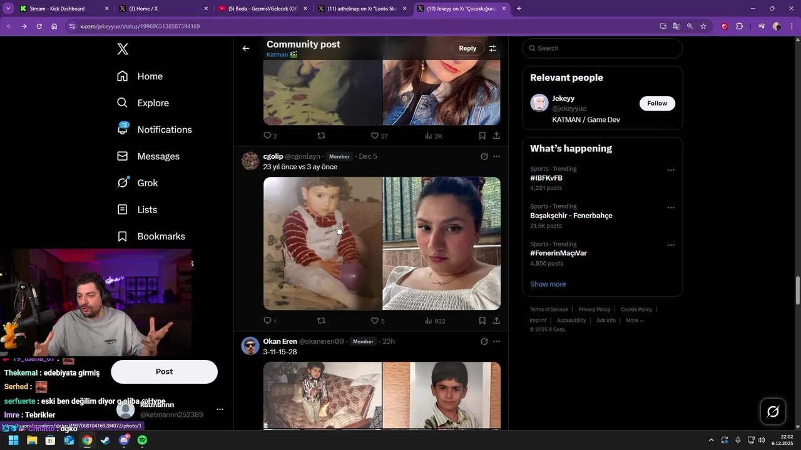Bookmark this page with star icon

(703, 26)
